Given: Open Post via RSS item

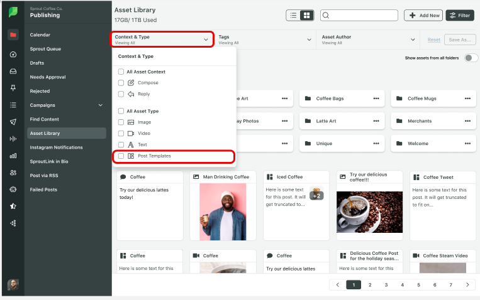Looking at the screenshot, I should coord(44,175).
